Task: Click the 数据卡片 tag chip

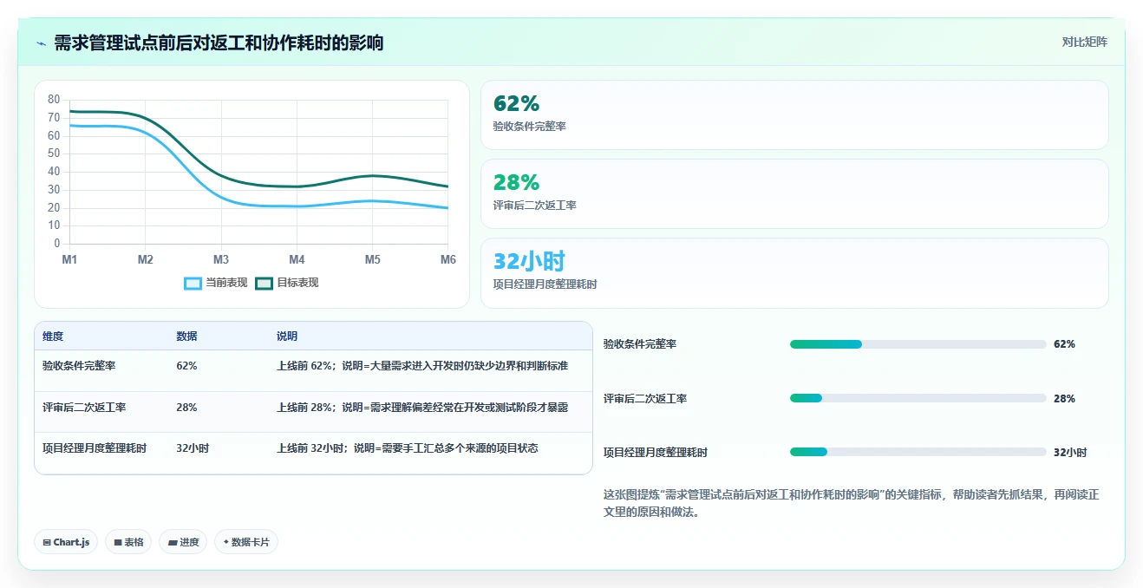Action: click(246, 542)
